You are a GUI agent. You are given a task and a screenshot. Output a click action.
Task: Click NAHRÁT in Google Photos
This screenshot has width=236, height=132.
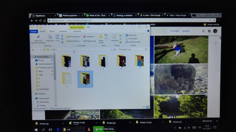[186, 31]
